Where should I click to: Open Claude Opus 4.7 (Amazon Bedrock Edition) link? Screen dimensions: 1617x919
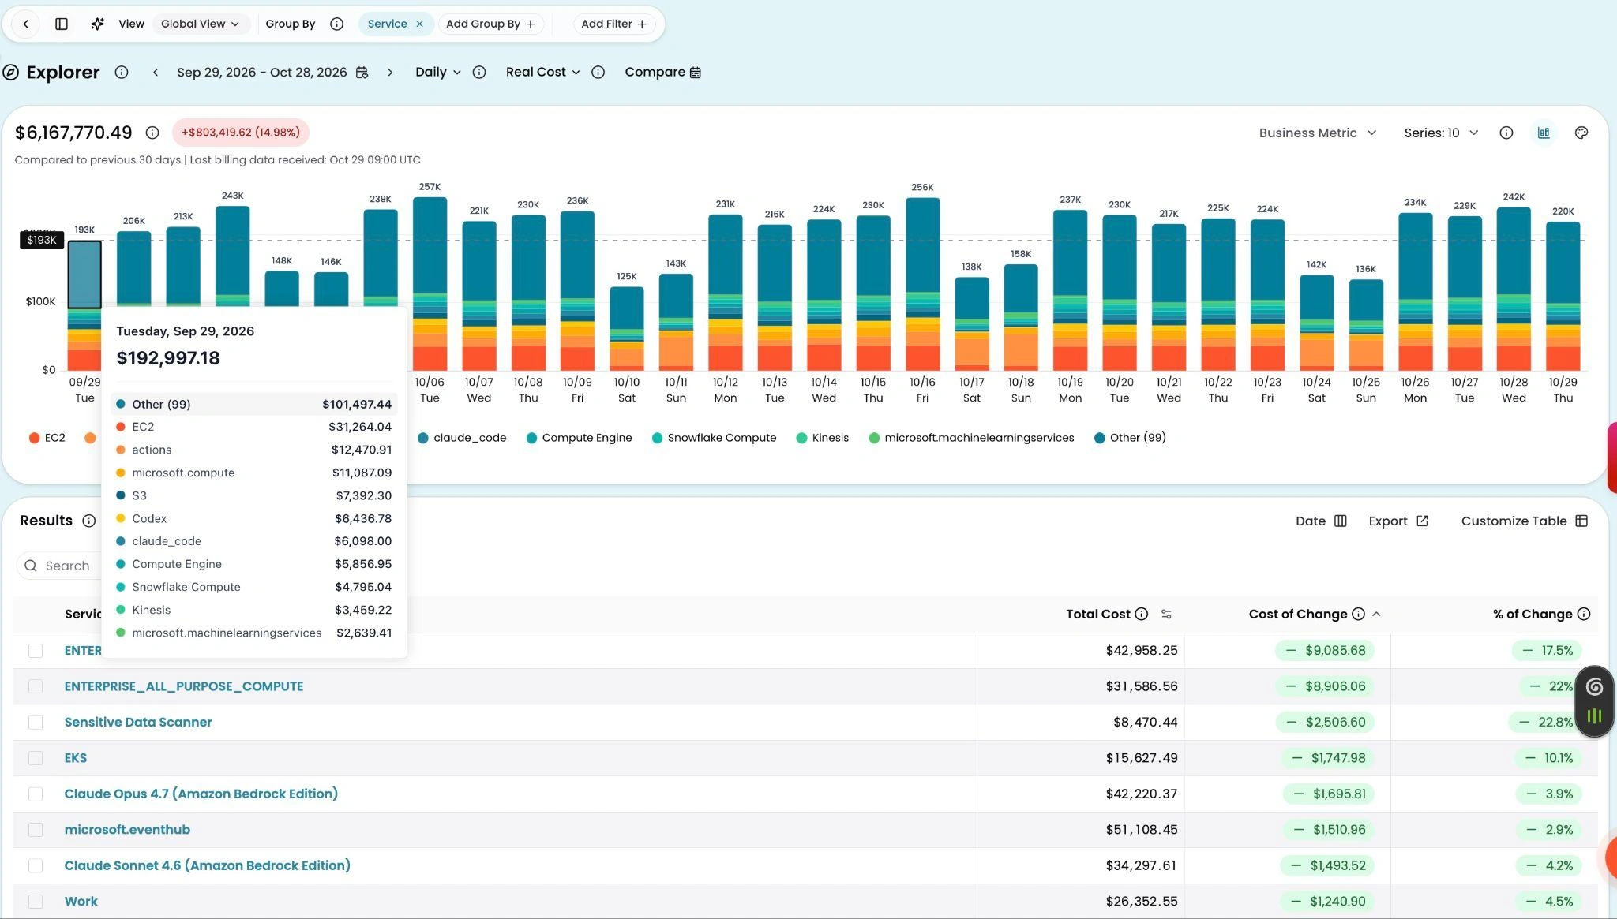201,794
